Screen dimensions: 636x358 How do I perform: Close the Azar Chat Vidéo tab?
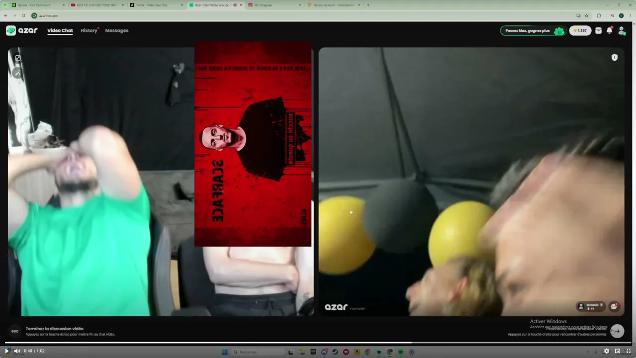241,5
